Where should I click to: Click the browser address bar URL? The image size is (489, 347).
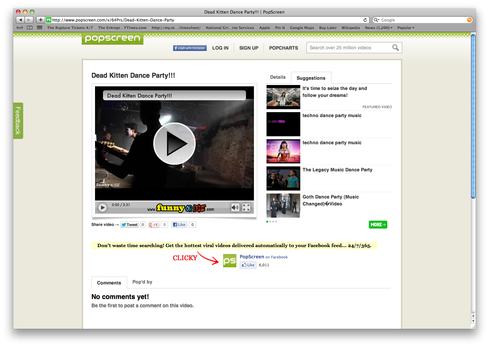point(207,20)
